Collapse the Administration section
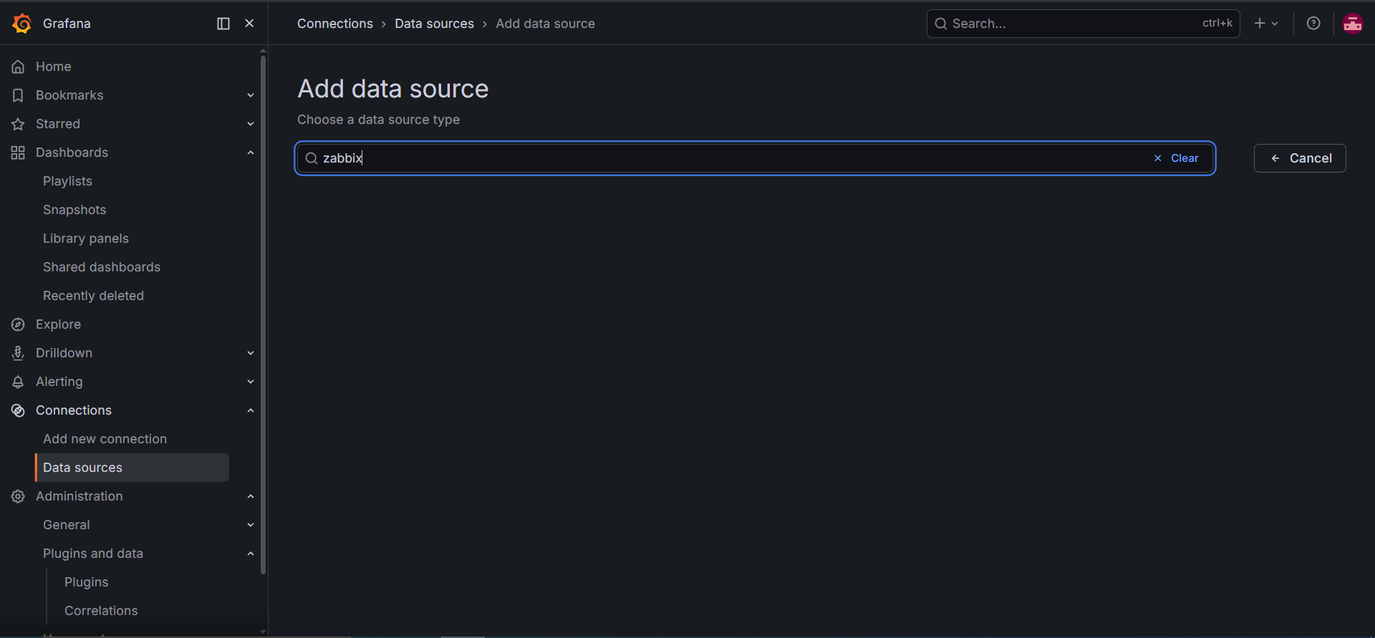Screen dimensions: 1375x638 click(251, 496)
